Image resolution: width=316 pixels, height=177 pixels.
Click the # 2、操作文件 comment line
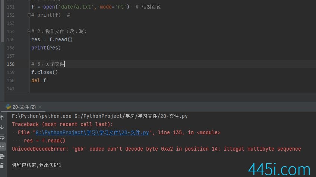click(59, 31)
